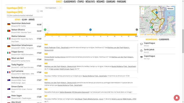Click French flag next to Cyril Lemoine
184x103 pixels.
9,72
